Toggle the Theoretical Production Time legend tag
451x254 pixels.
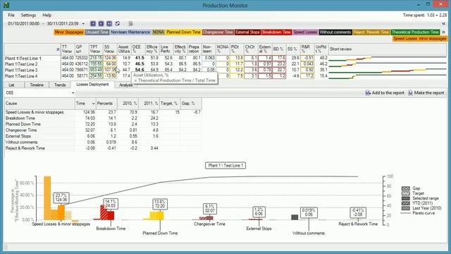(x=415, y=32)
